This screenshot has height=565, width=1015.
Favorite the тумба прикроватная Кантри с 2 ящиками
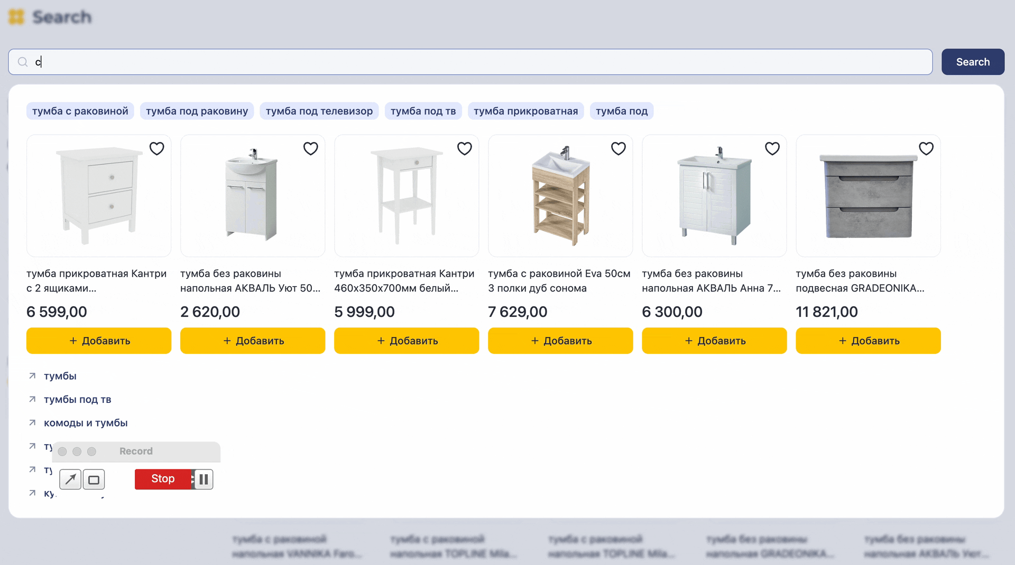[x=156, y=149]
